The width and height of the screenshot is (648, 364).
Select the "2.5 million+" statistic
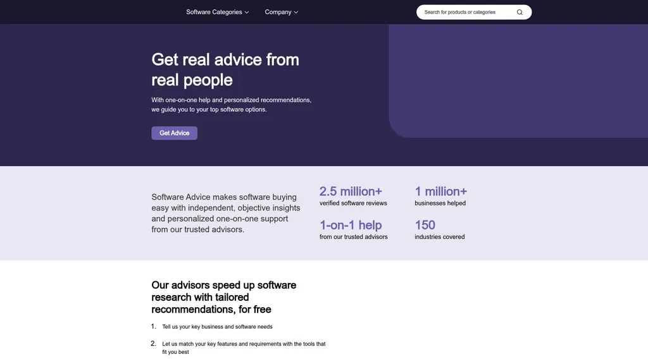[x=351, y=191]
